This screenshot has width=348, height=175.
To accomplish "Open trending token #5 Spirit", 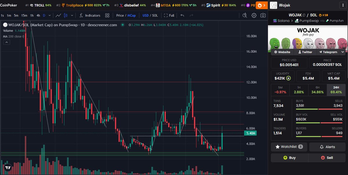I will (219, 5).
